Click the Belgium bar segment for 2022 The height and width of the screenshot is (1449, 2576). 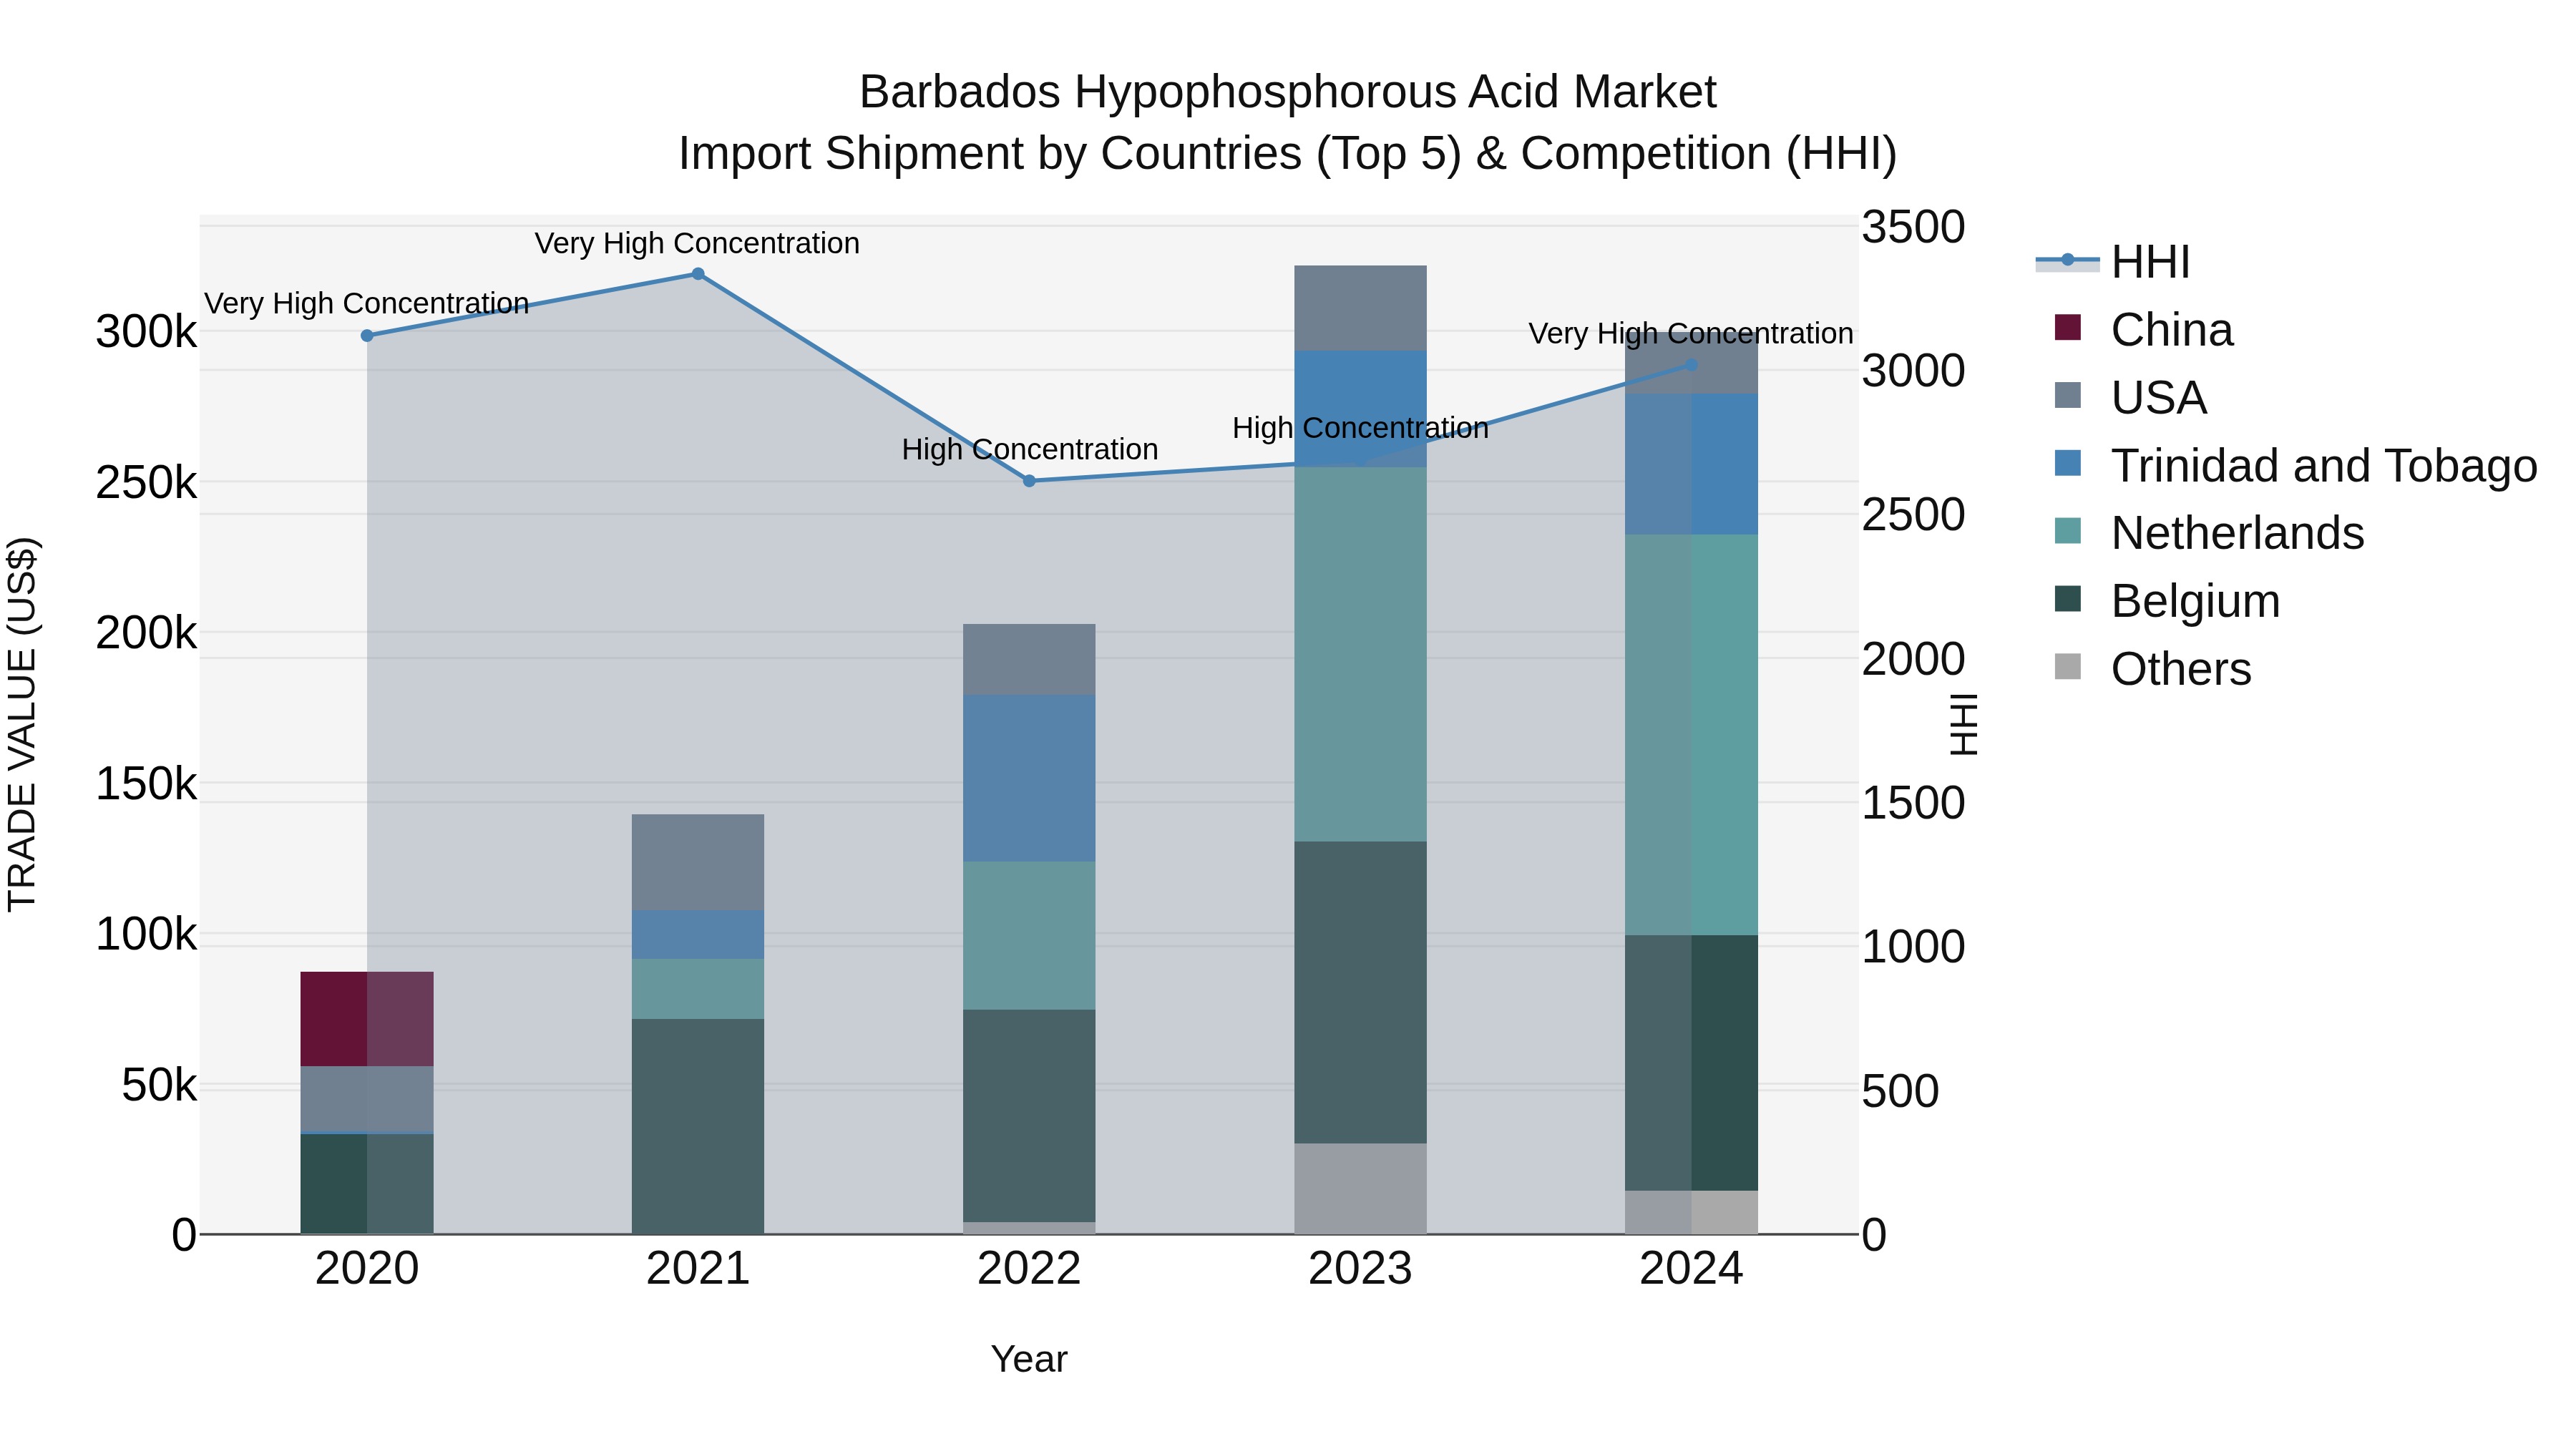(1029, 1116)
